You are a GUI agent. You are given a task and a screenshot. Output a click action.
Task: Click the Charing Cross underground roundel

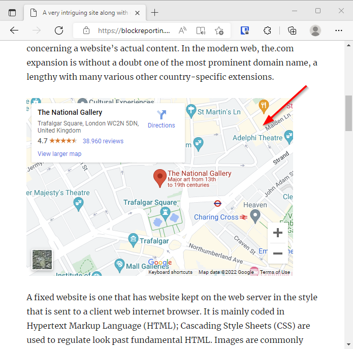tap(217, 204)
